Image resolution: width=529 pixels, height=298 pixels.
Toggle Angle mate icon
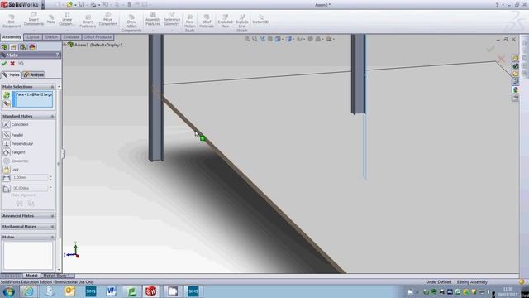pyautogui.click(x=7, y=189)
